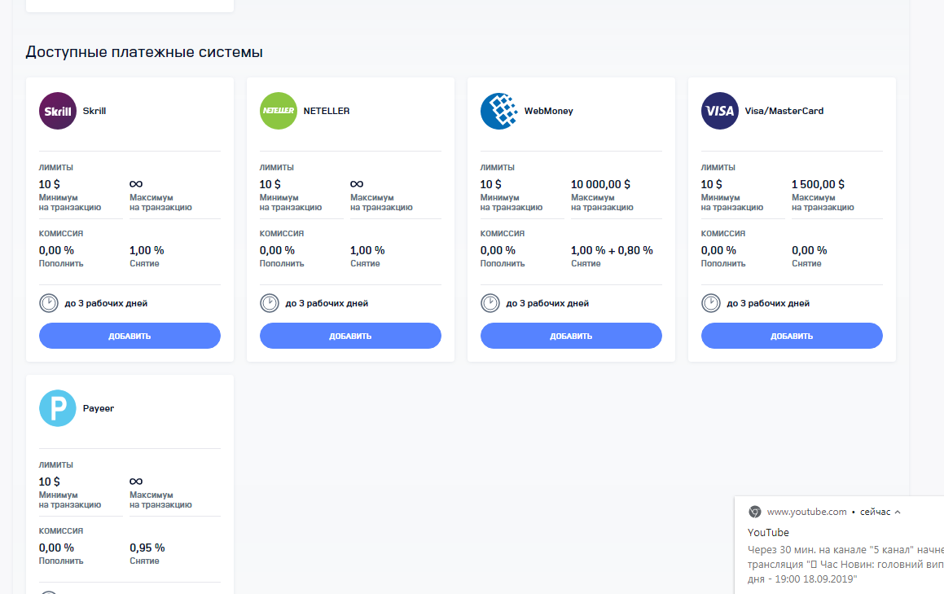Click the WebMoney logo icon
Viewport: 944px width, 594px height.
pos(499,111)
